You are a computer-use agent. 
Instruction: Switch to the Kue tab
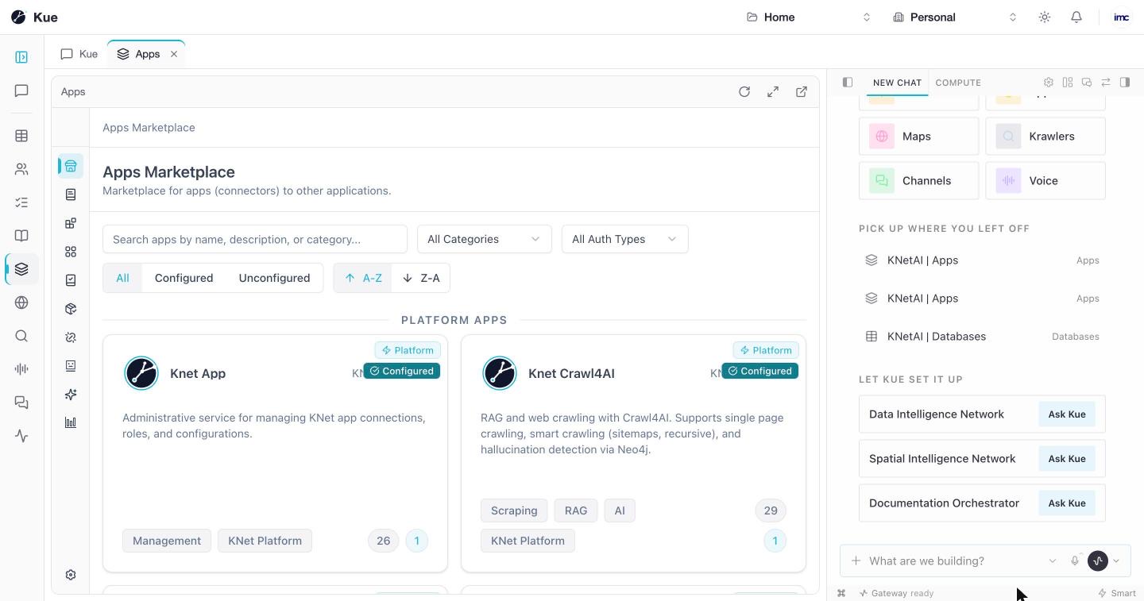[79, 54]
